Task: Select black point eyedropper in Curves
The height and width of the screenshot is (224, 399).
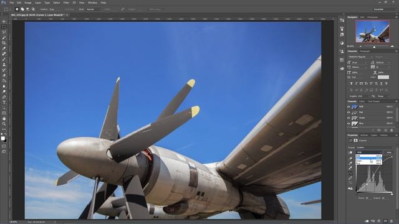Action: click(350, 158)
